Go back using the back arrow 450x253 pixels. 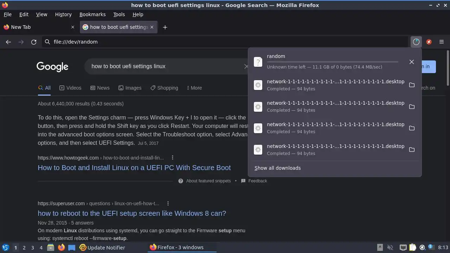(8, 42)
